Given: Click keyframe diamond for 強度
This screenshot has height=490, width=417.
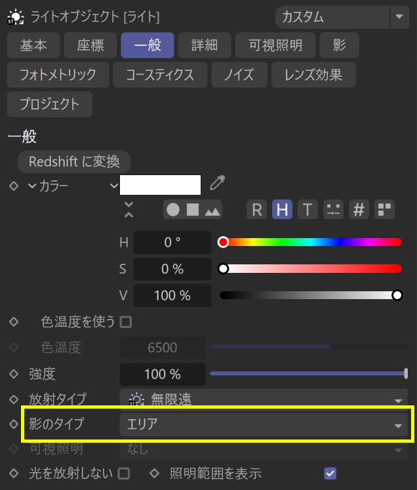Looking at the screenshot, I should 14,374.
